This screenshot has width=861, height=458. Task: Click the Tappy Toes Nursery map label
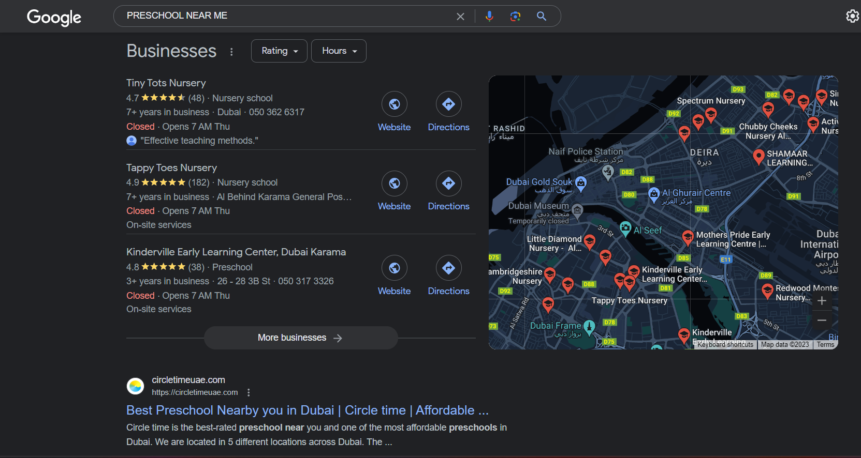630,300
